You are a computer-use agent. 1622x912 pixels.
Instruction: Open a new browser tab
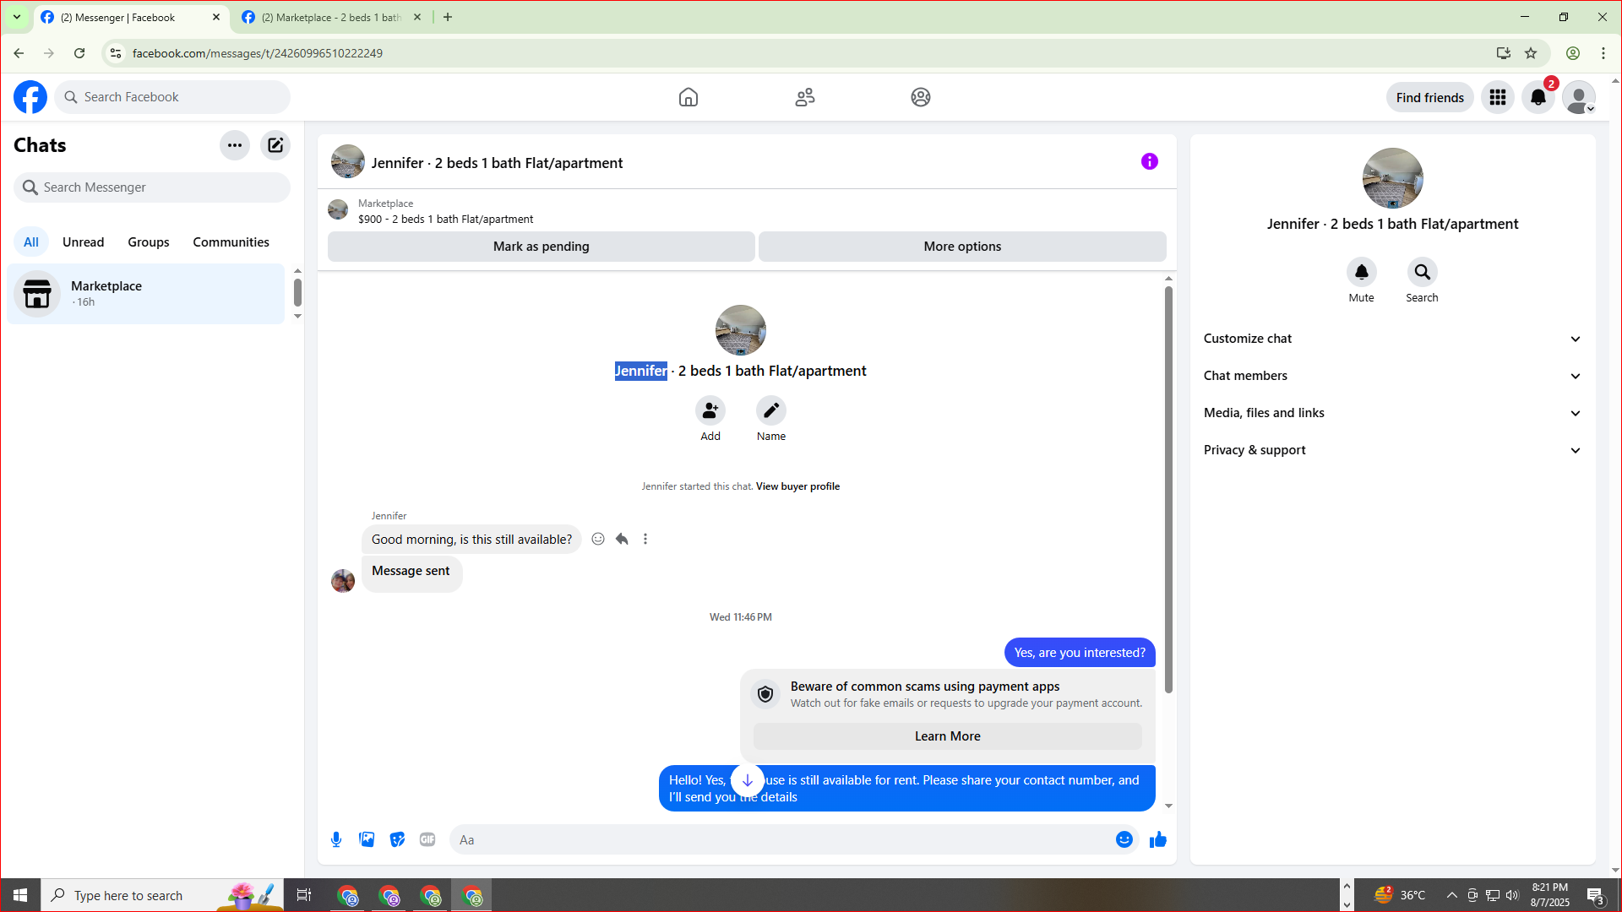pos(448,17)
